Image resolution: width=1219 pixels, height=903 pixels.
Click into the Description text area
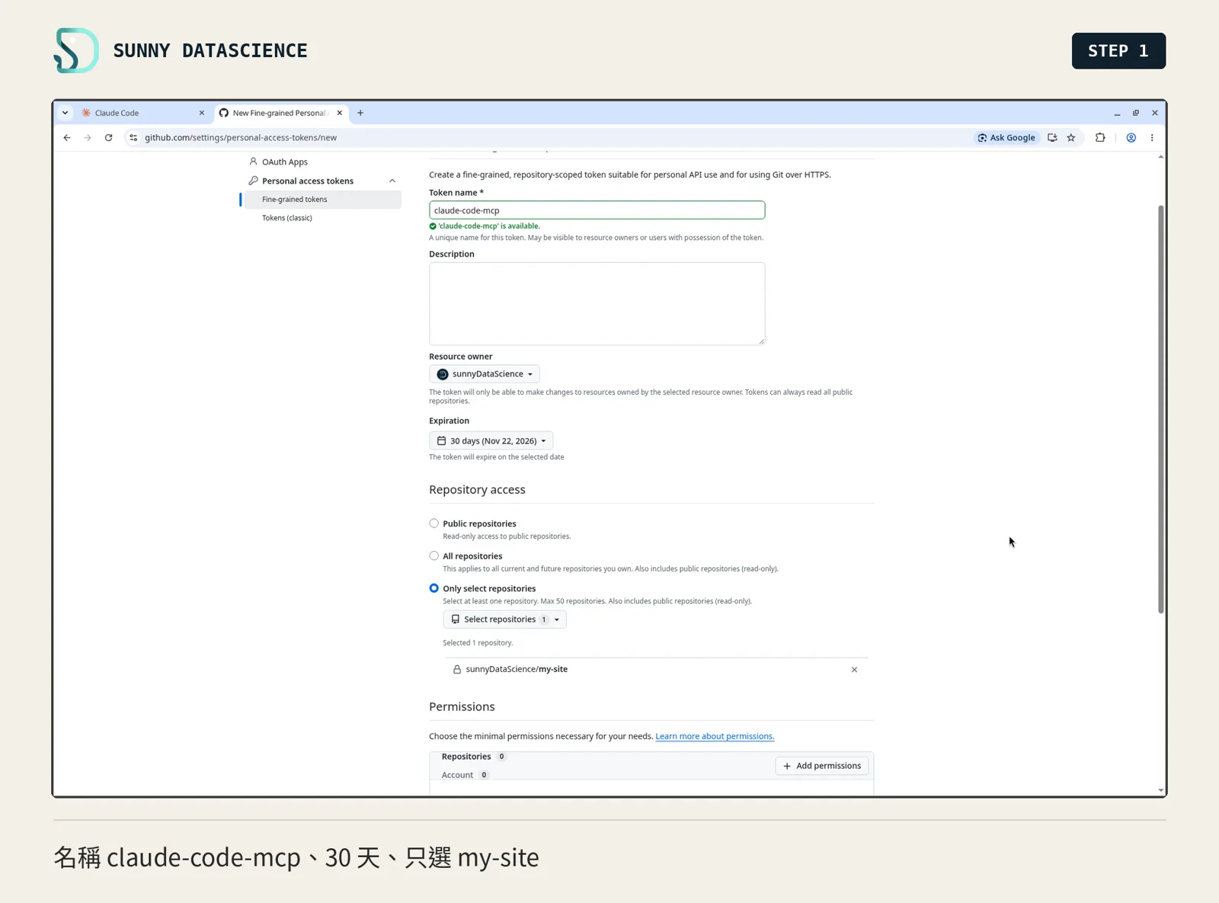pyautogui.click(x=597, y=304)
